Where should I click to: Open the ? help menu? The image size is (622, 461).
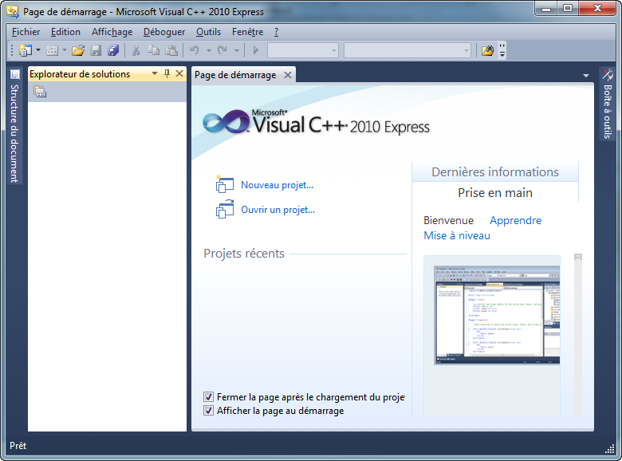point(276,32)
